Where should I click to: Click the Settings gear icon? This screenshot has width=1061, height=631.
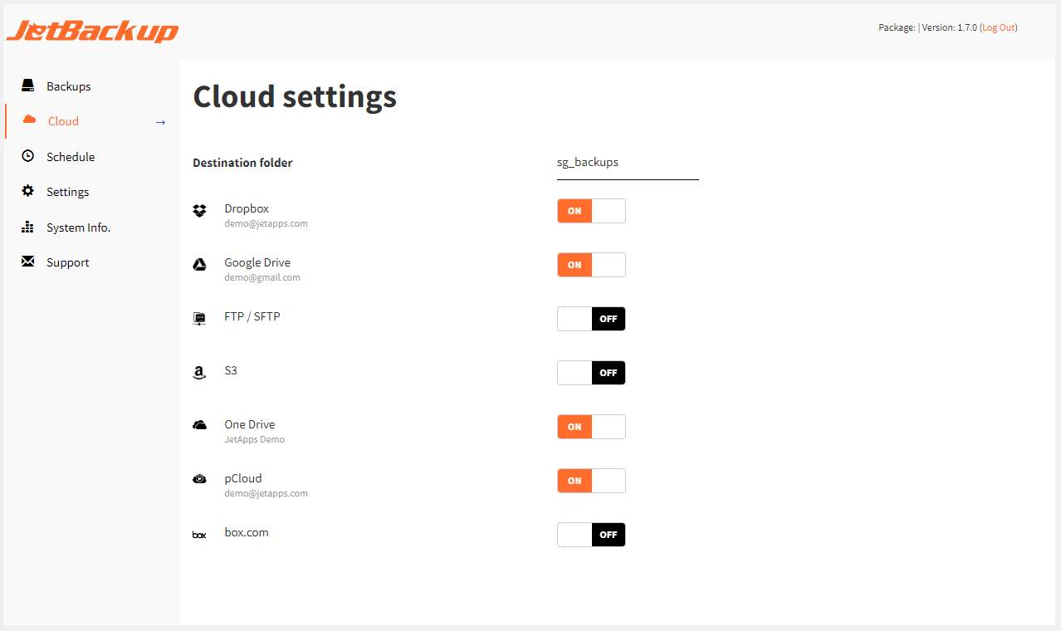(28, 191)
